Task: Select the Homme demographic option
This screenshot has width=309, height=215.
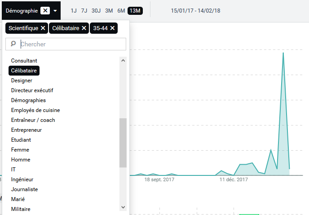Action: pyautogui.click(x=21, y=160)
